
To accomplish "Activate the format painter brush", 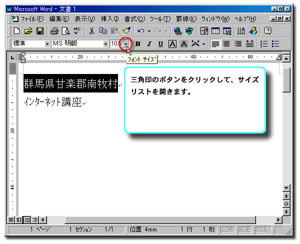I will [x=126, y=31].
